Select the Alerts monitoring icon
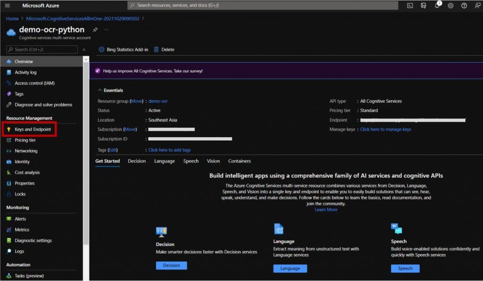The height and width of the screenshot is (281, 483). [10, 219]
